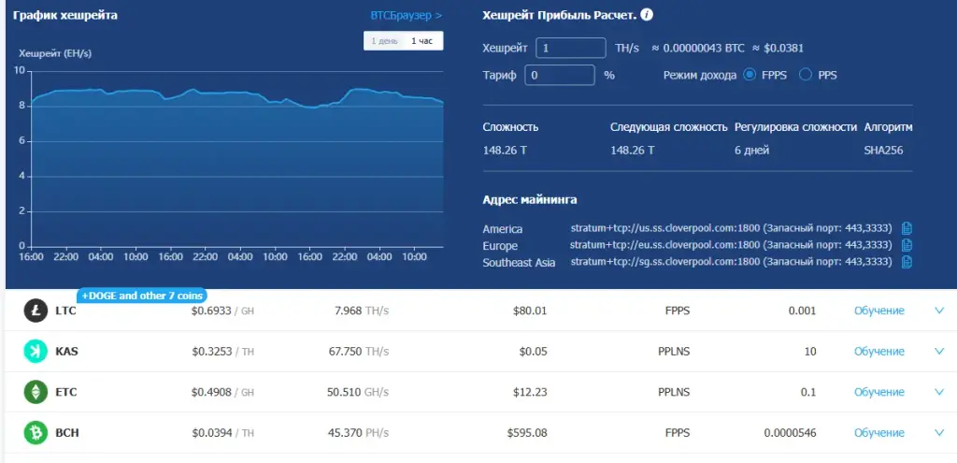Click the hashrate area chart
Viewport: 957px width, 463px height.
237,168
